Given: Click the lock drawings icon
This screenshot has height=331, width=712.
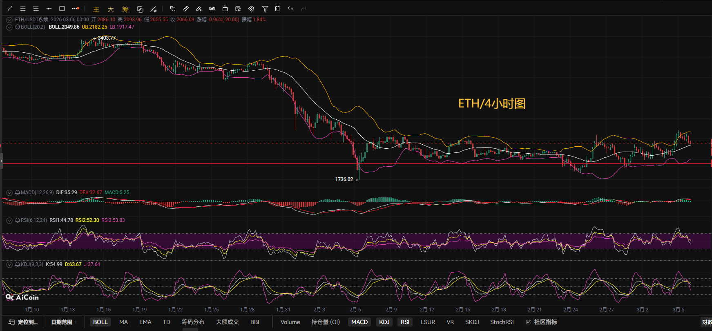Looking at the screenshot, I should [x=225, y=9].
